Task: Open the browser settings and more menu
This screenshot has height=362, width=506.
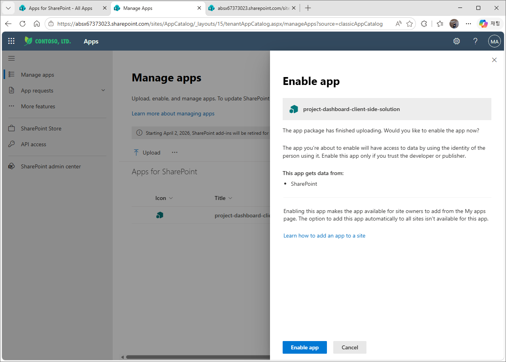Action: point(468,24)
